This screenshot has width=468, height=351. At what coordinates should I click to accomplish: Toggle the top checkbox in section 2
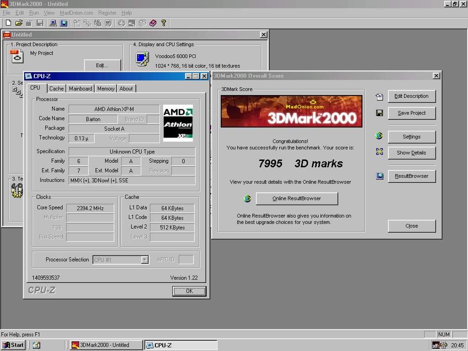pos(14,89)
